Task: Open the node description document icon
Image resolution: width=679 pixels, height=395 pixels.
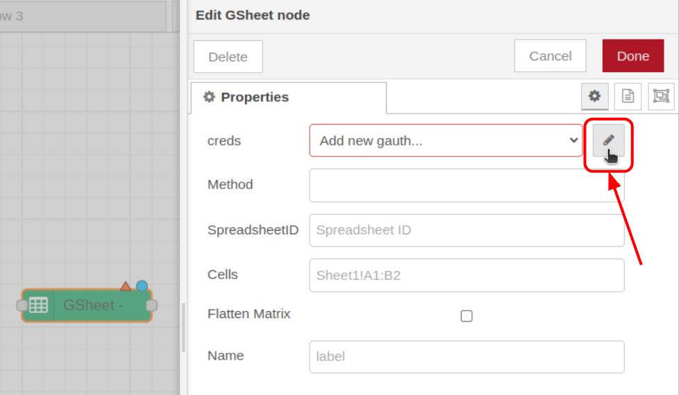Action: point(628,96)
